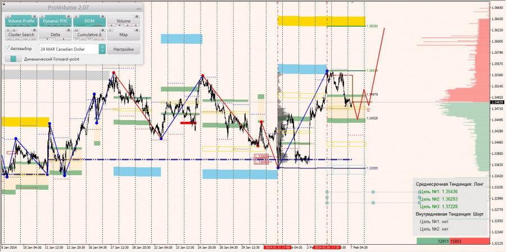Click red dot segment under Delta button
This screenshot has width=506, height=252.
tap(64, 39)
